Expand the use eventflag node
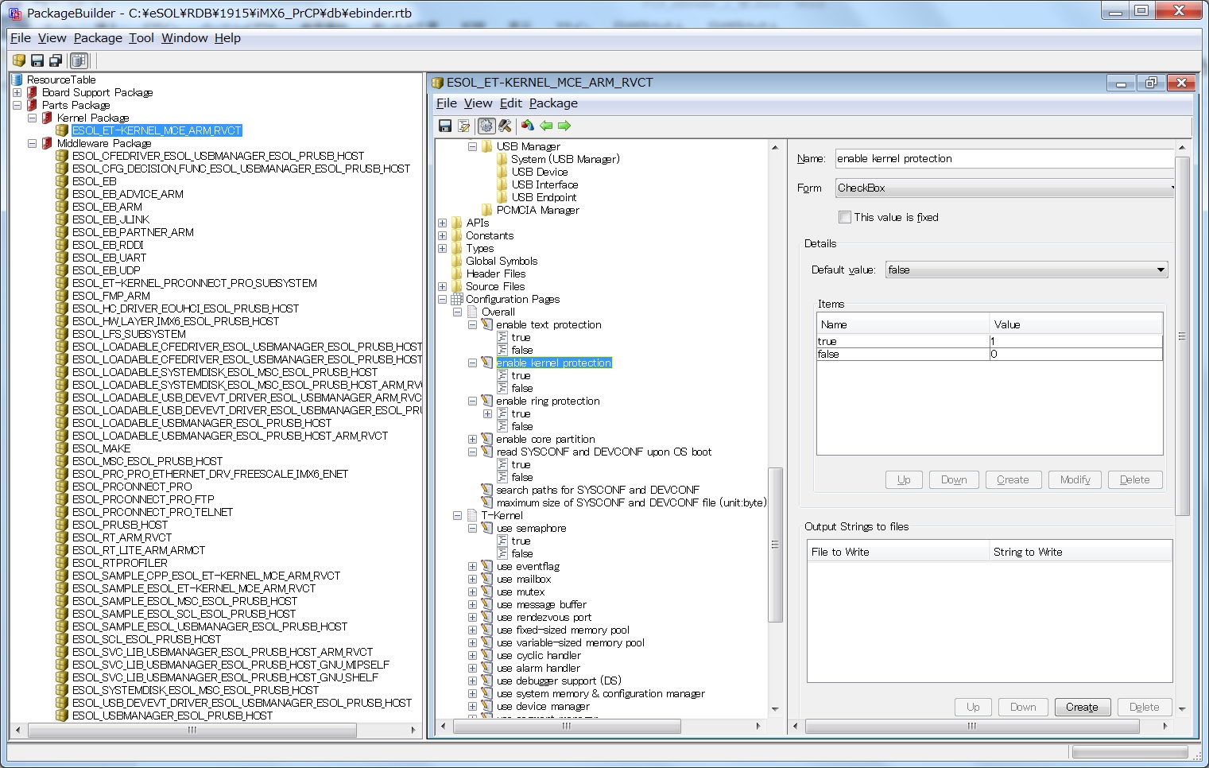 coord(472,566)
